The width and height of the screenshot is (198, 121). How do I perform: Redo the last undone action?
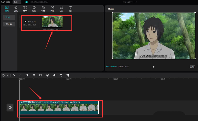coord(20,75)
